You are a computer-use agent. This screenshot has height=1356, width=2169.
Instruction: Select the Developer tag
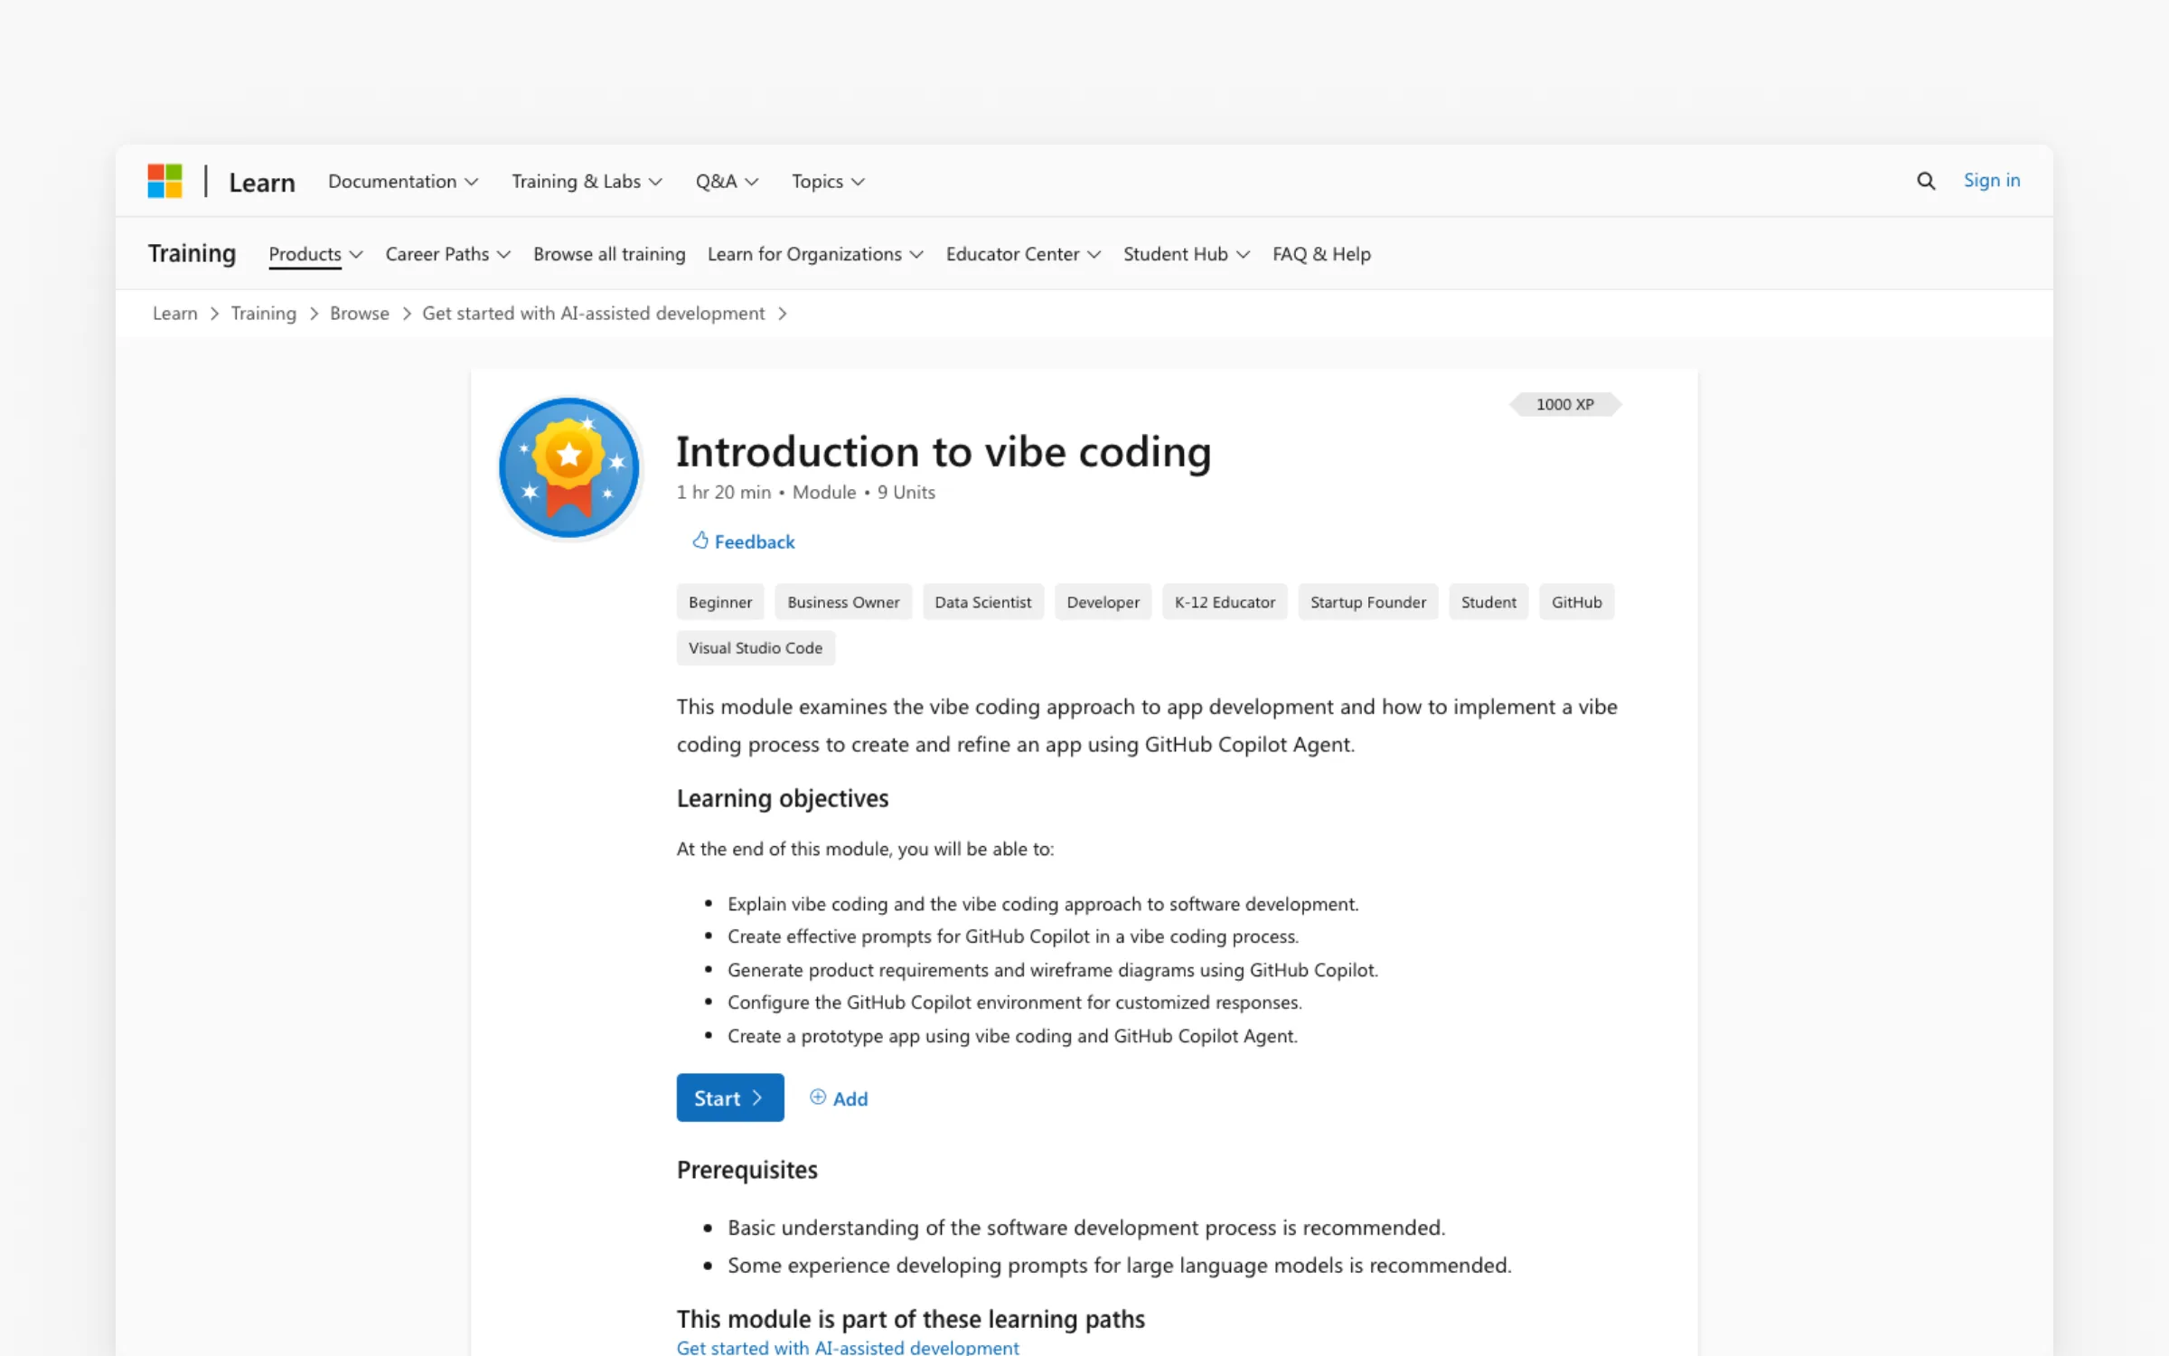coord(1103,602)
